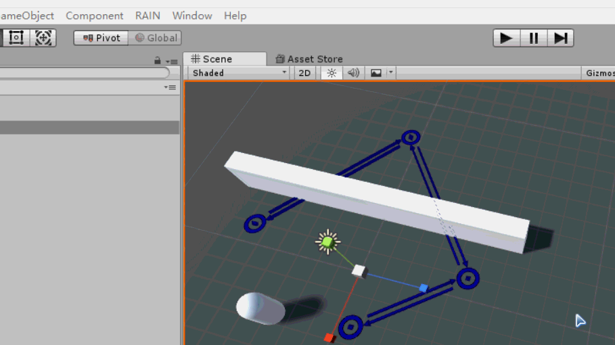
Task: Open the Help menu
Action: coord(235,16)
